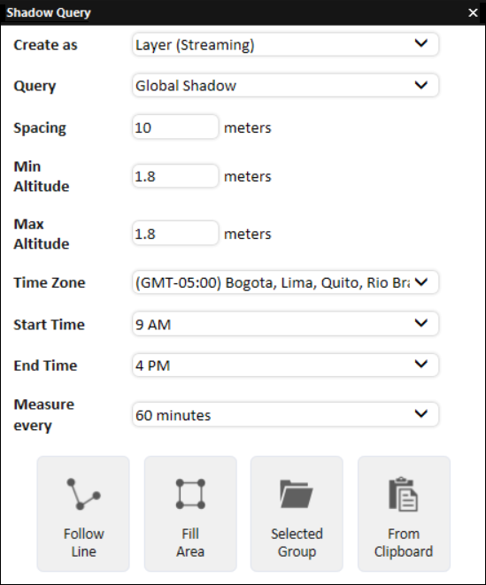The width and height of the screenshot is (486, 585).
Task: Expand the Time Zone dropdown
Action: point(285,282)
